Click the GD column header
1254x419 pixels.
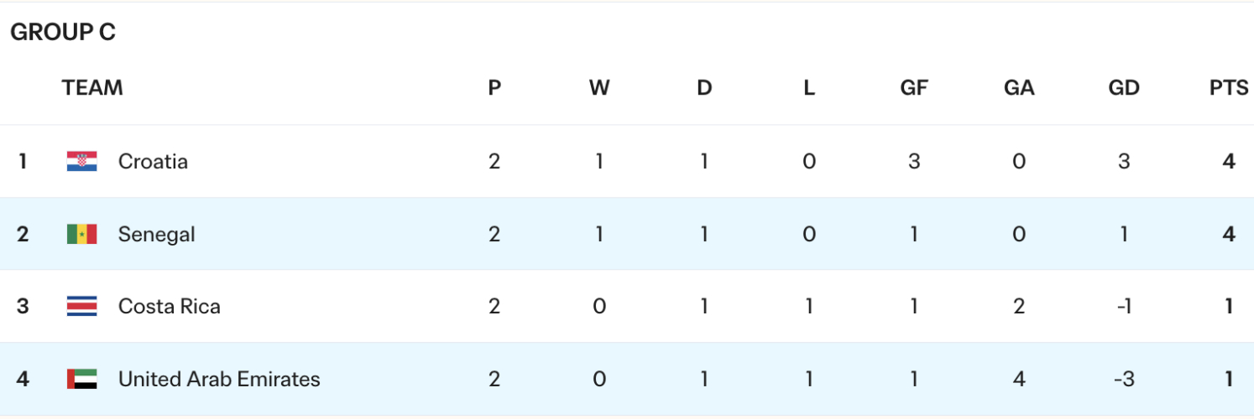point(1124,88)
